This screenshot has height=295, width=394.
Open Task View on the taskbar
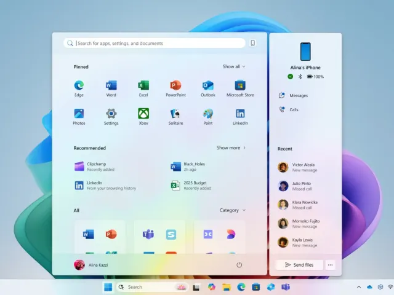click(196, 287)
